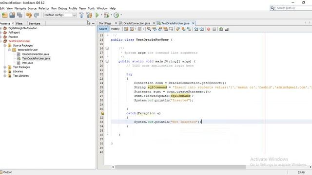The width and height of the screenshot is (312, 175).
Task: Click warning hint icon on line 31
Action: (x=102, y=113)
